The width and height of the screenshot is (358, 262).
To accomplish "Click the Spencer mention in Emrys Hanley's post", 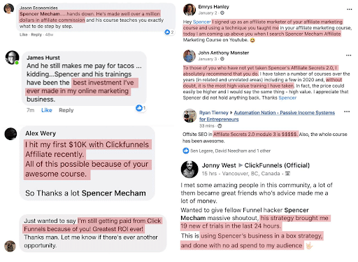I will pos(202,22).
